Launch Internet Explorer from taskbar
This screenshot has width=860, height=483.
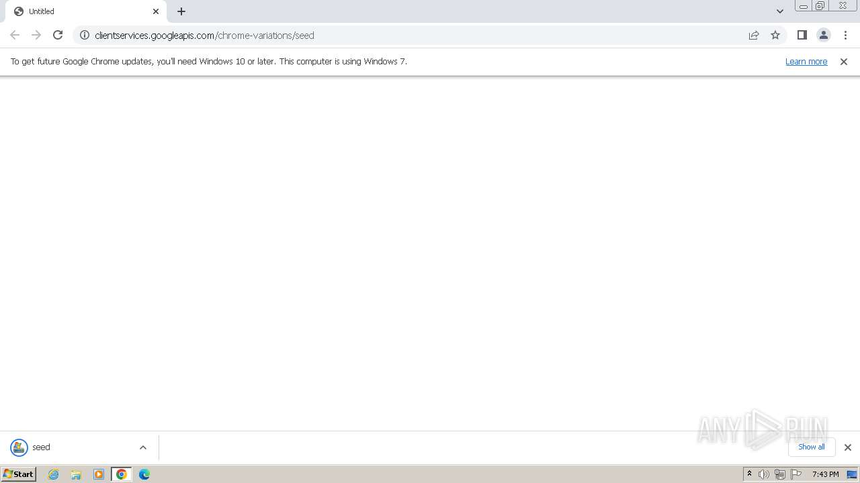pos(54,474)
